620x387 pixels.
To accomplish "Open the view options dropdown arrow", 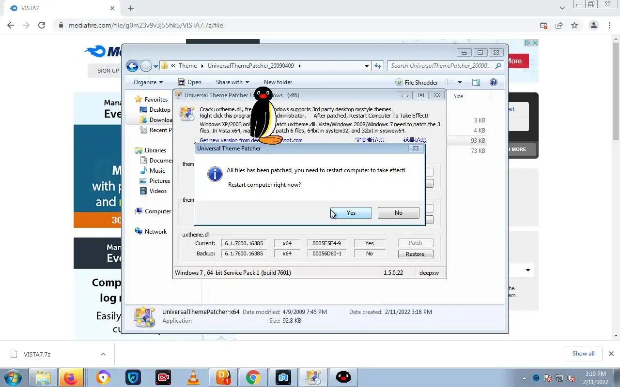I will (x=460, y=82).
